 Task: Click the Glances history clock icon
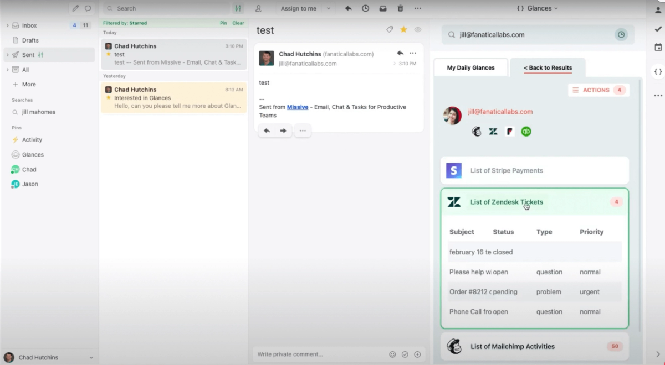[621, 34]
